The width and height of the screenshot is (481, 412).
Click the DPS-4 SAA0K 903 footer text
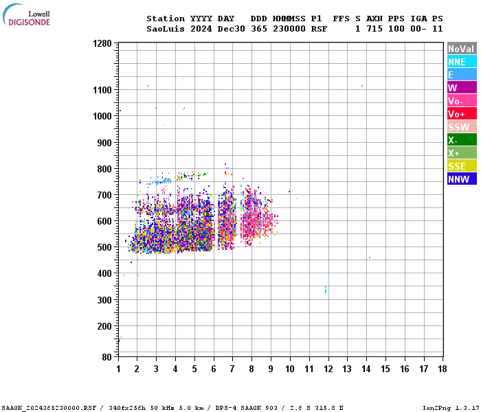(x=246, y=408)
